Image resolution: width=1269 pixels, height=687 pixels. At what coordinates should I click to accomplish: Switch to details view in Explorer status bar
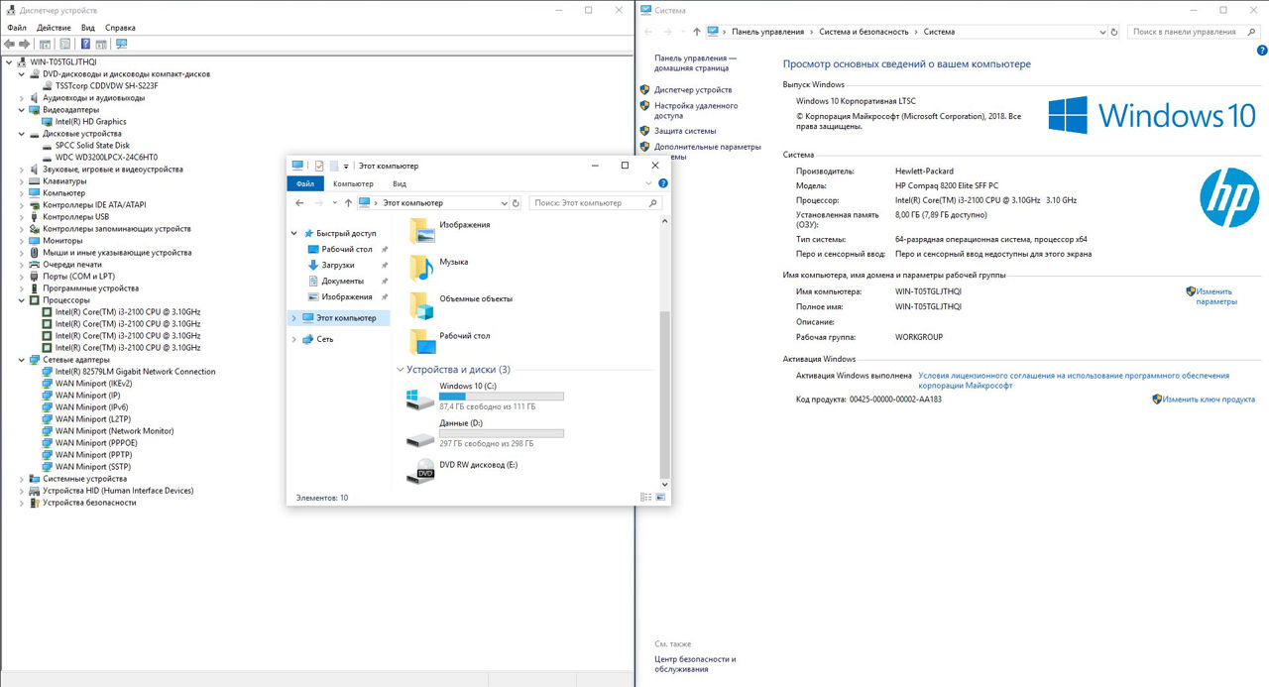coord(646,498)
